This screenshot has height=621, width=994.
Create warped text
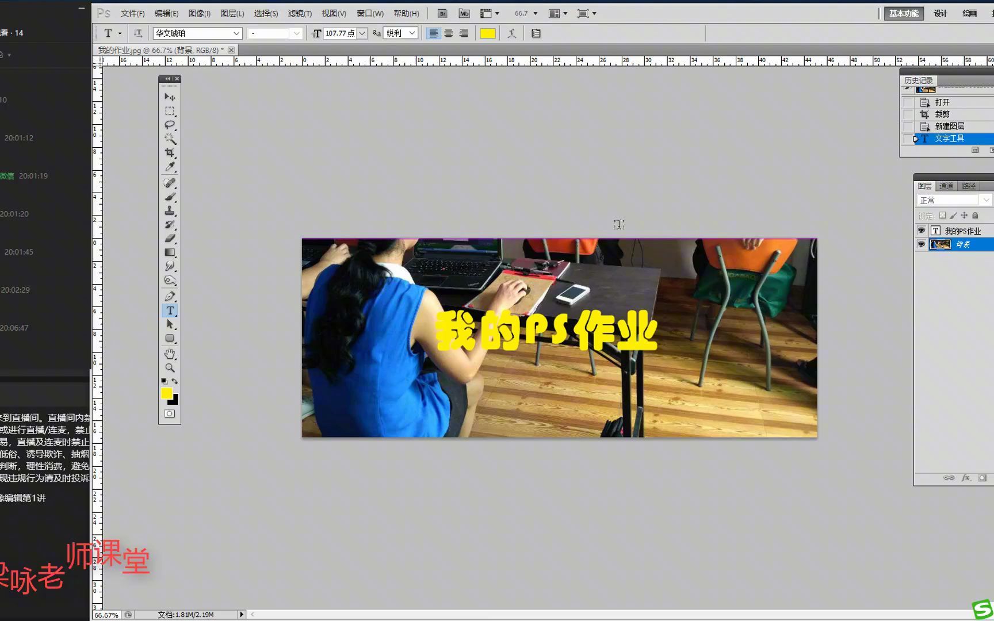511,33
